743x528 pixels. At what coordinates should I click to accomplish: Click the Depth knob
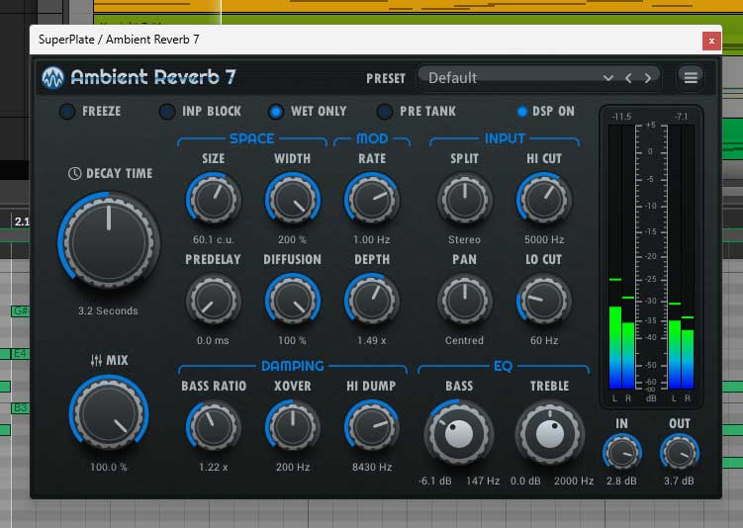[372, 300]
